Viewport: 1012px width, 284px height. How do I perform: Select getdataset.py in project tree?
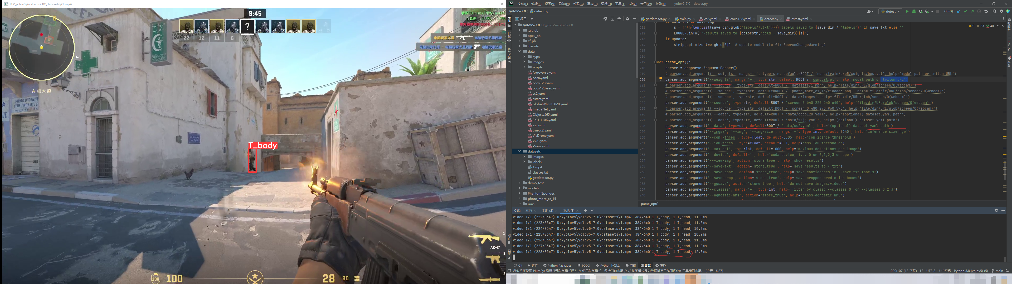541,178
